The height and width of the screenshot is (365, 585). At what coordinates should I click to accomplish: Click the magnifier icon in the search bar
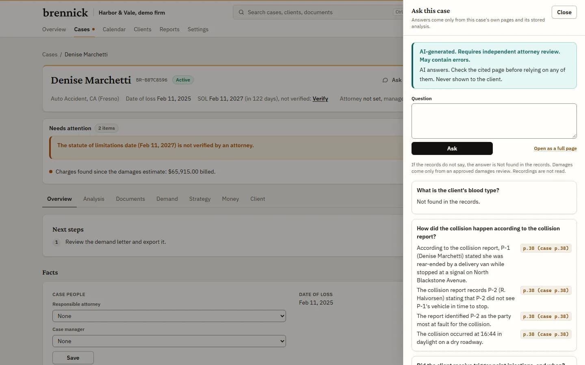[241, 12]
